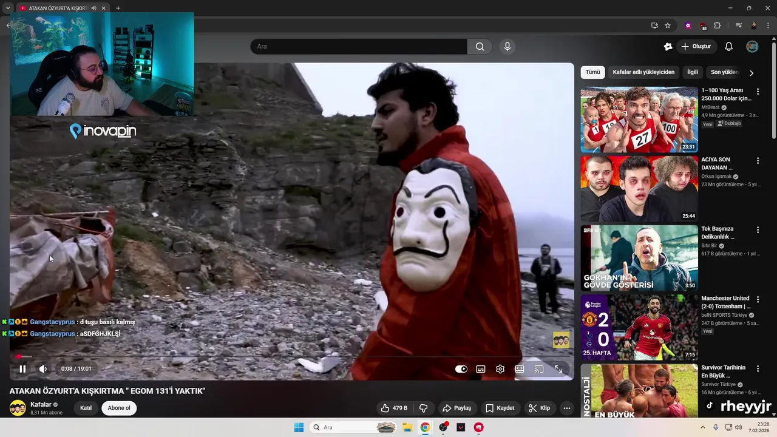Install app via address bar icon

pyautogui.click(x=654, y=25)
